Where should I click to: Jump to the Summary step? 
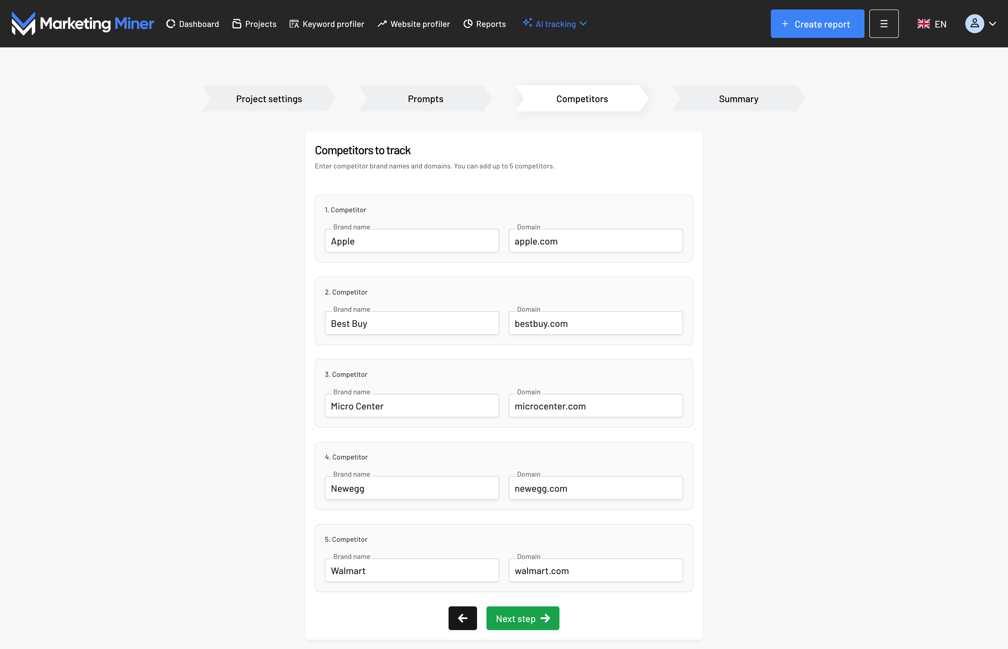pos(739,99)
